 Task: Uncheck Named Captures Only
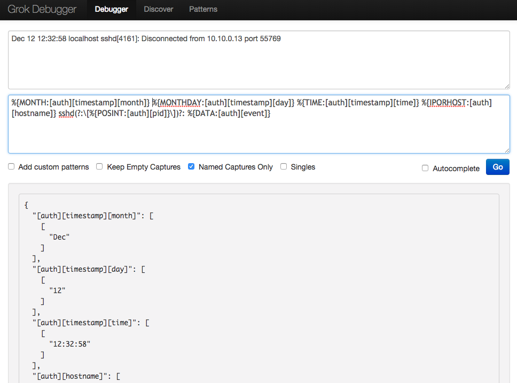point(191,166)
